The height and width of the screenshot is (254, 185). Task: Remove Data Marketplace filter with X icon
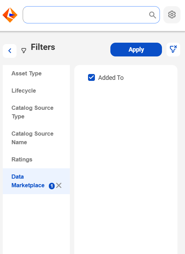59,185
